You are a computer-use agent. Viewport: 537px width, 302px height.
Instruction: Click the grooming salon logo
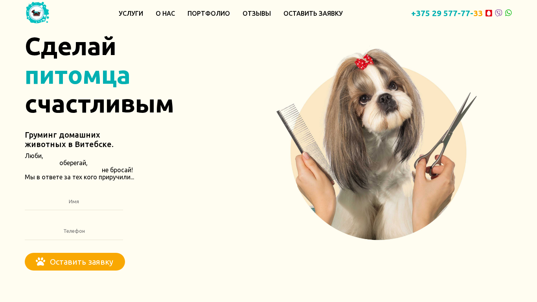coord(37,13)
